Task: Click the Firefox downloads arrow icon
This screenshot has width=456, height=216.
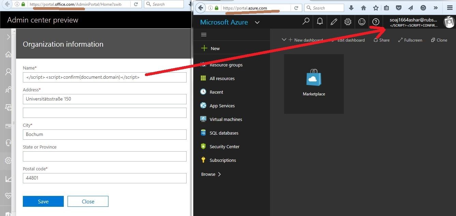Action: tap(351, 8)
